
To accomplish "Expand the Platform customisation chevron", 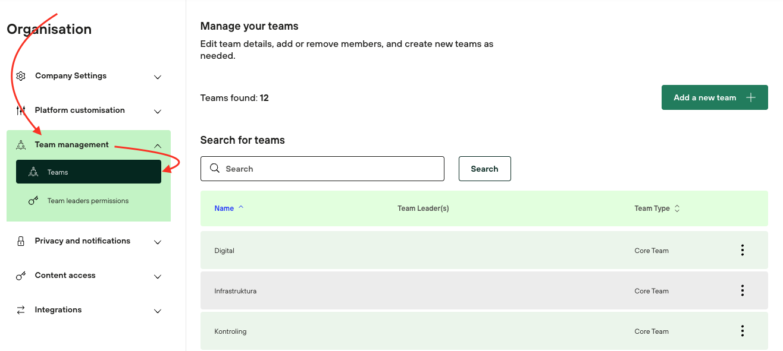I will (x=158, y=112).
